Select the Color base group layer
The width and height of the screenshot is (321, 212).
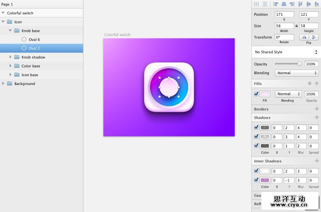[31, 66]
